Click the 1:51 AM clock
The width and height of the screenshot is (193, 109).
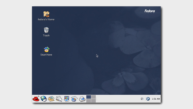[156, 99]
